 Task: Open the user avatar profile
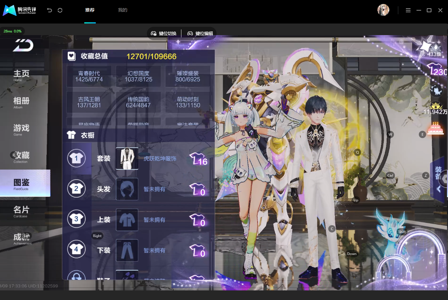383,10
